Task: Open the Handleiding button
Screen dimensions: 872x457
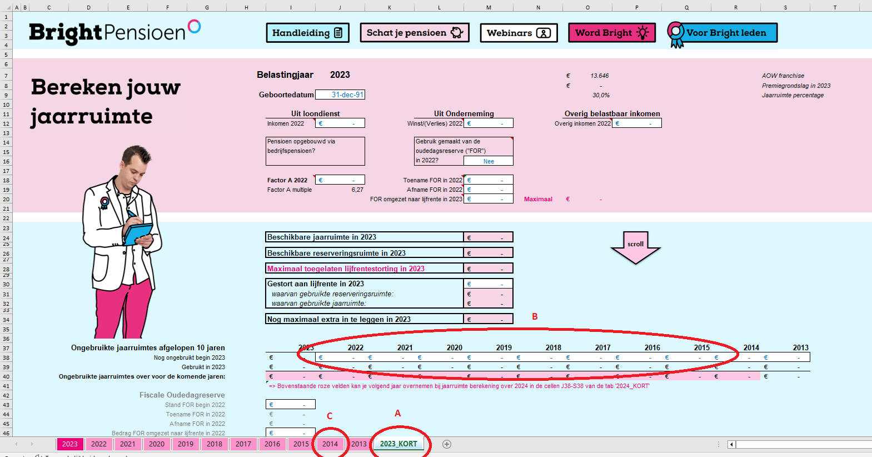Action: click(x=307, y=33)
